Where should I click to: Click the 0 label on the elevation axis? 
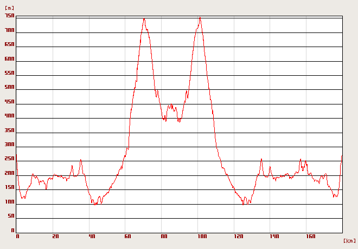(x=12, y=231)
